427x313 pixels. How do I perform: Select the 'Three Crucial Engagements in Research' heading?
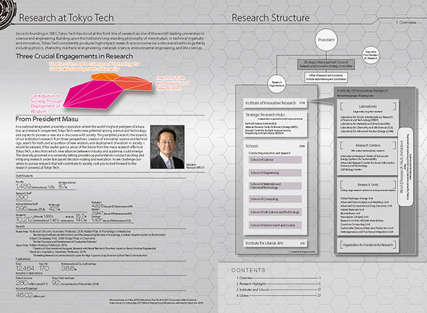click(x=74, y=56)
